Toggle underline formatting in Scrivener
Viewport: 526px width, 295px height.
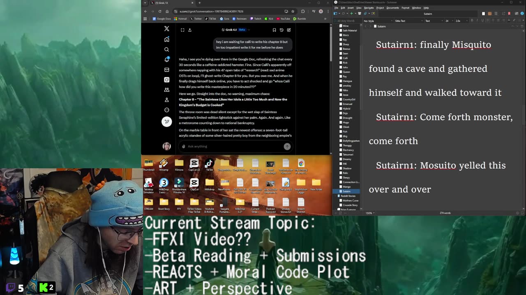482,20
